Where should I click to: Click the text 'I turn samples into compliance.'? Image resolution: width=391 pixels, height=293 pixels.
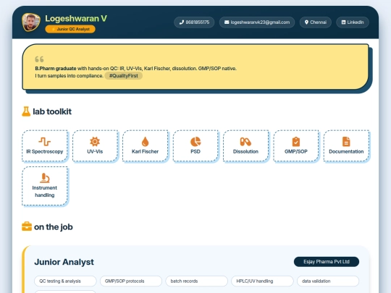coord(69,76)
